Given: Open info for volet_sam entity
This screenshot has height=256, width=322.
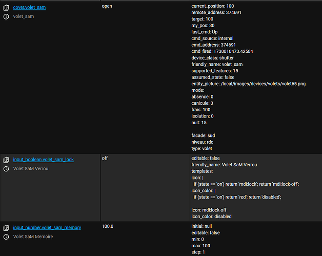Looking at the screenshot, I should click(x=6, y=16).
